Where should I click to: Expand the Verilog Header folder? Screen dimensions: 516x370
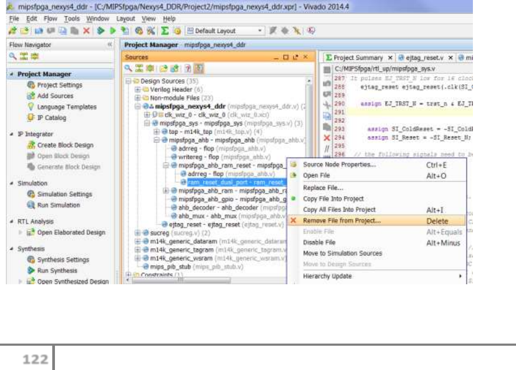(x=138, y=89)
